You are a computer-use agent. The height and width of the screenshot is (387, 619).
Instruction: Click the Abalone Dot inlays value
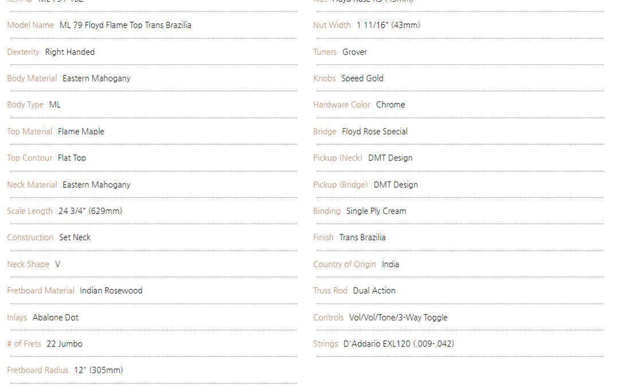[56, 318]
